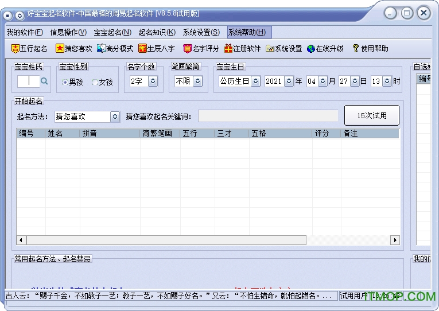The image size is (439, 311).
Task: Open 使用帮助 question mark icon
Action: click(356, 49)
